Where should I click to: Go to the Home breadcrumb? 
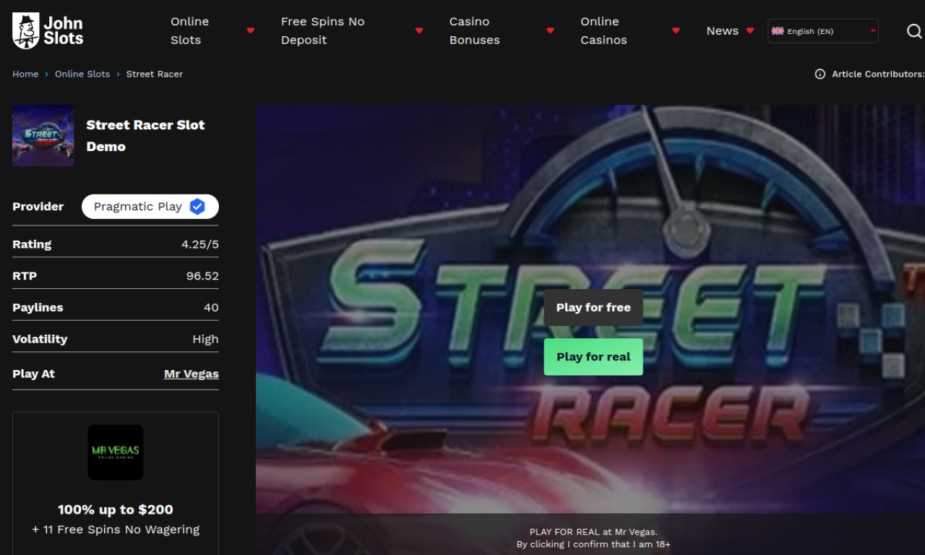tap(25, 74)
